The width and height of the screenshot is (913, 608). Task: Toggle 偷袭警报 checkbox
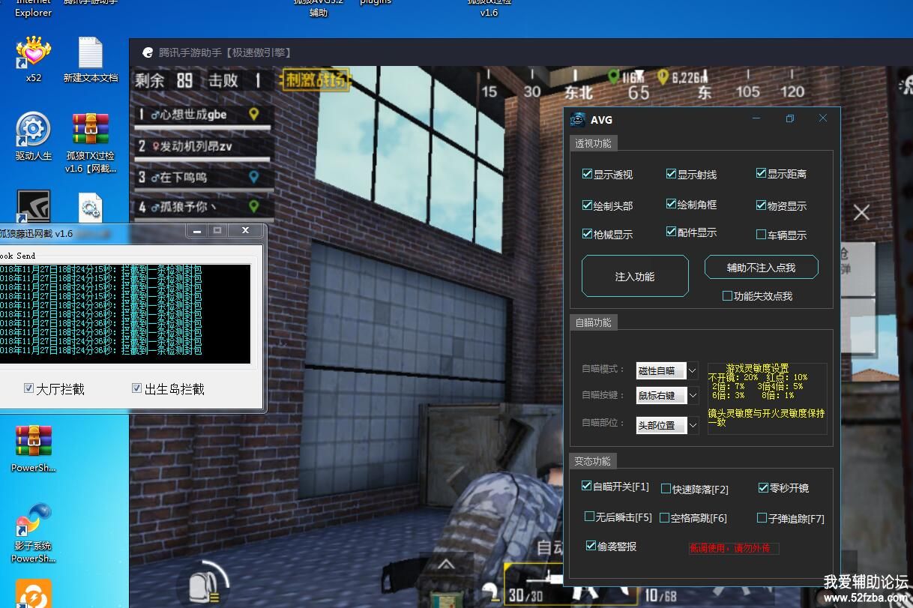pyautogui.click(x=591, y=546)
